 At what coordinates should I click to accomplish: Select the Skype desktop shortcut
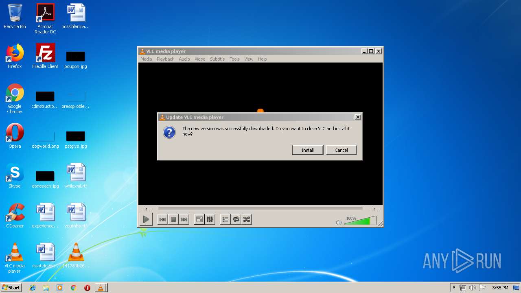tap(15, 176)
